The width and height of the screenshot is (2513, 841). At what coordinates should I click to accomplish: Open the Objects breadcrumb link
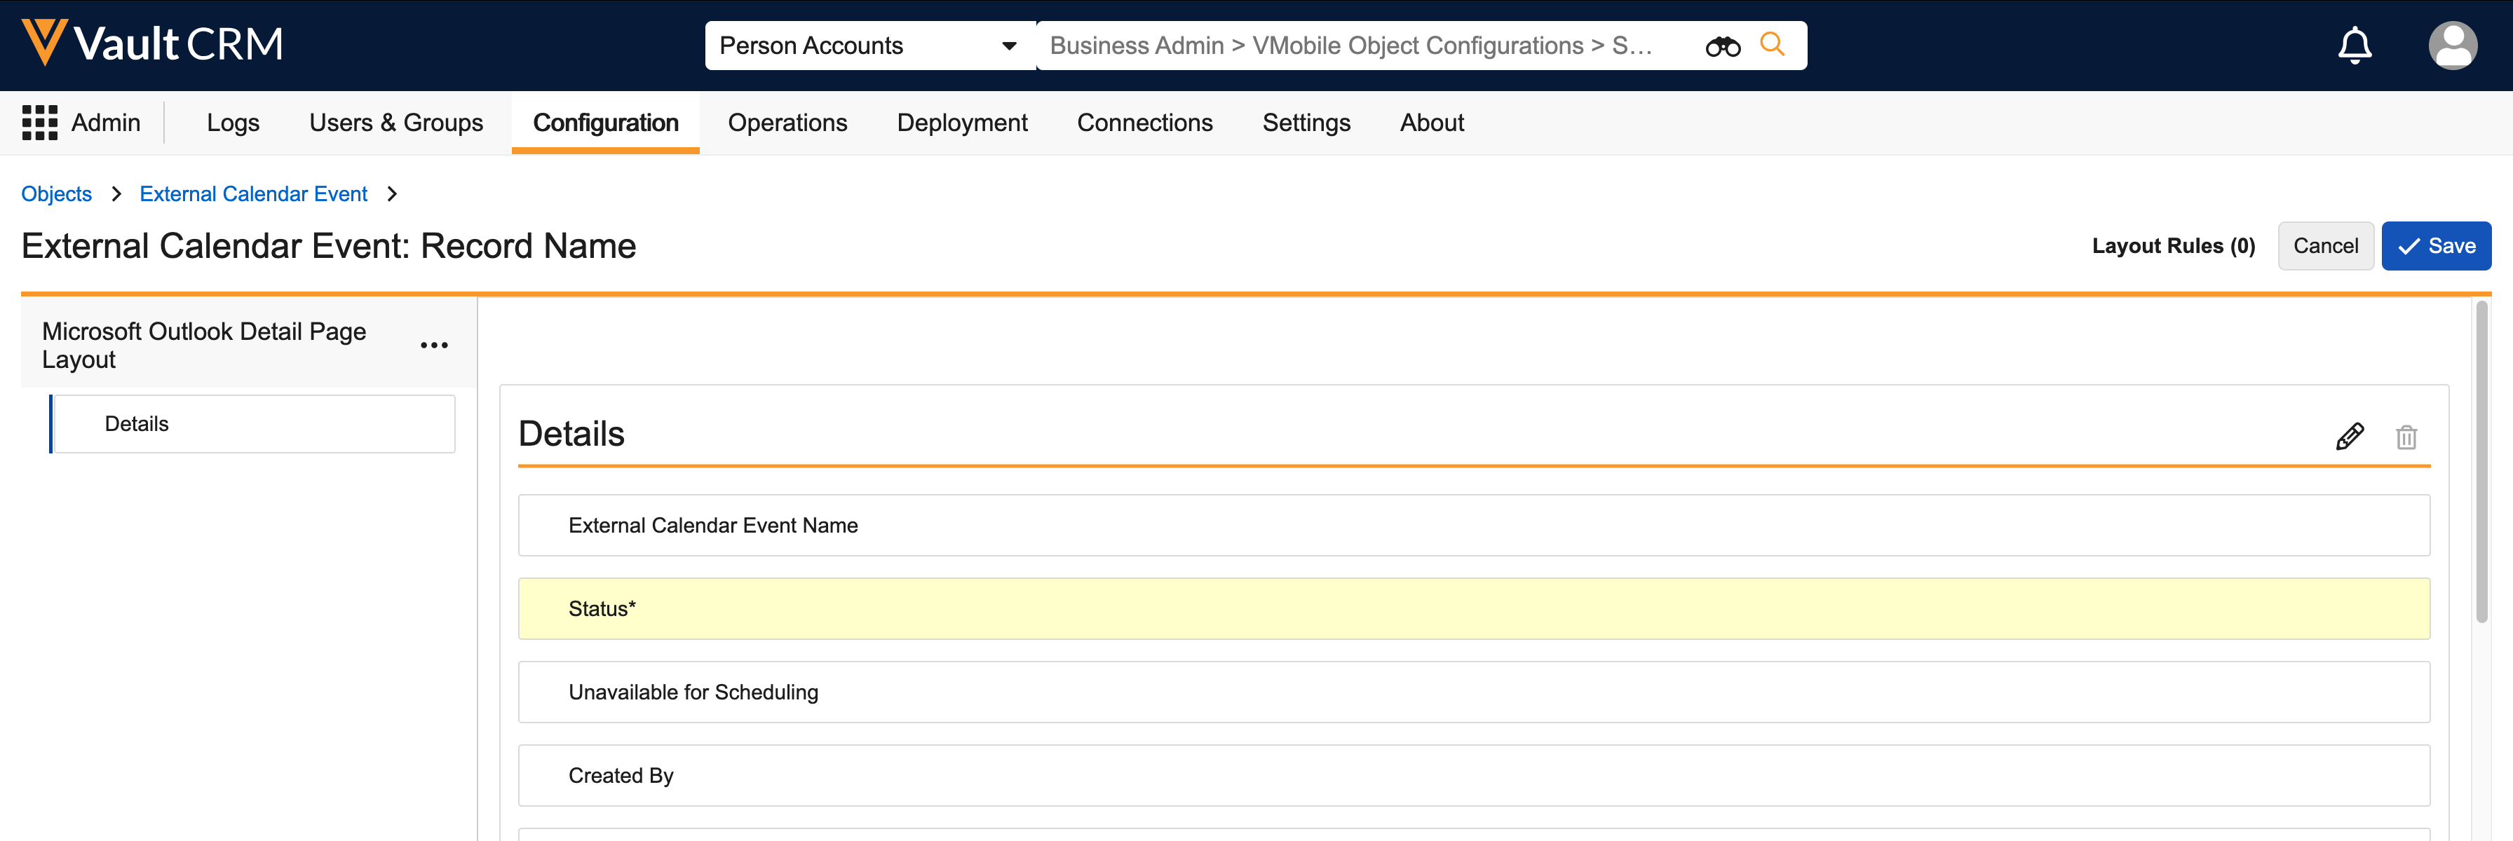[x=57, y=194]
